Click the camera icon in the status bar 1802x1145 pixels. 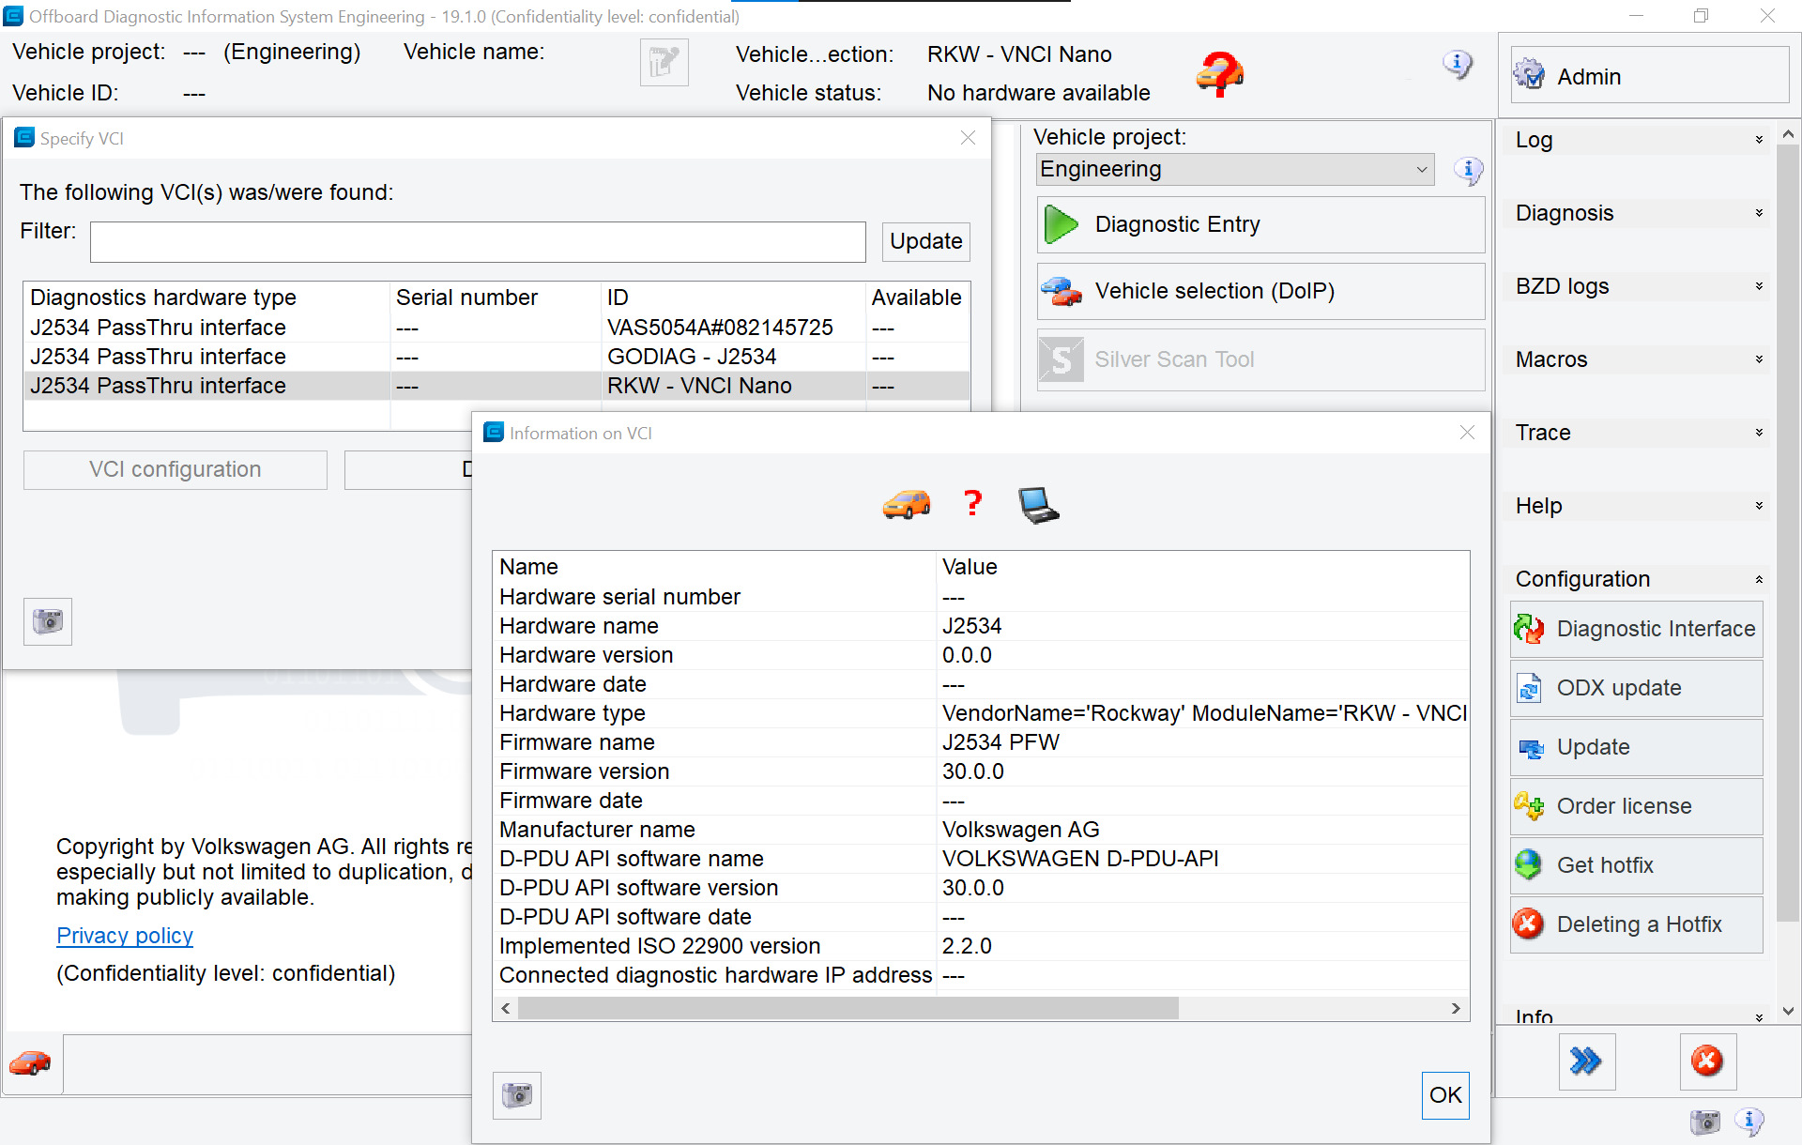[1705, 1122]
